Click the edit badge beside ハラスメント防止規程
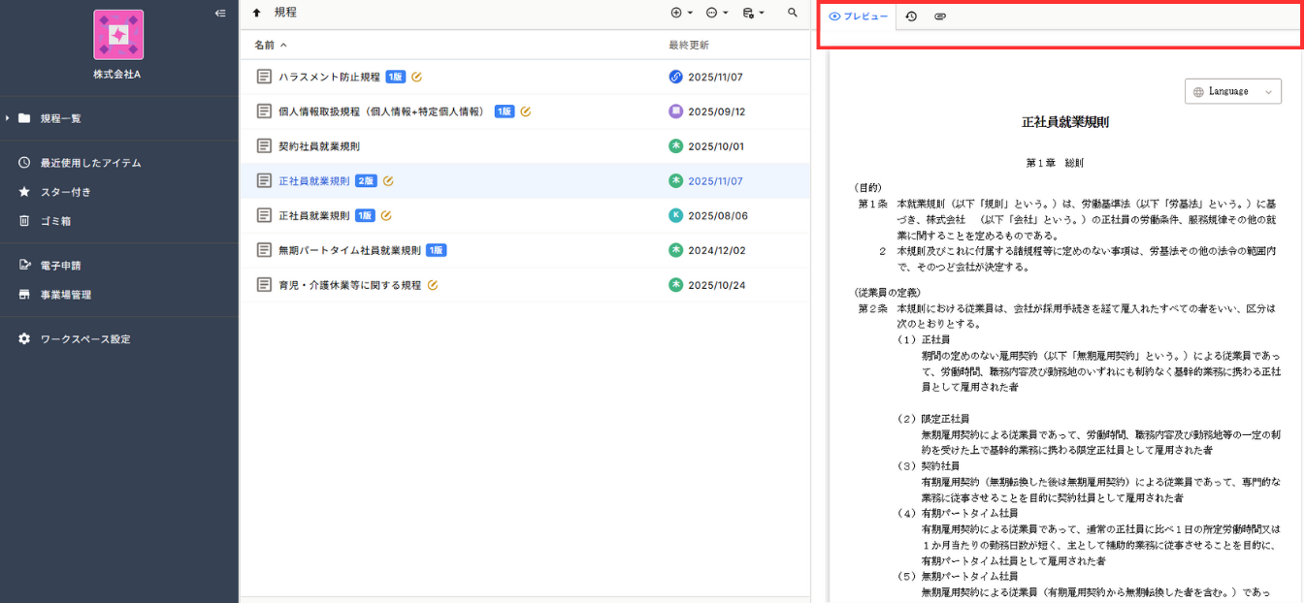The height and width of the screenshot is (603, 1305). pos(416,77)
